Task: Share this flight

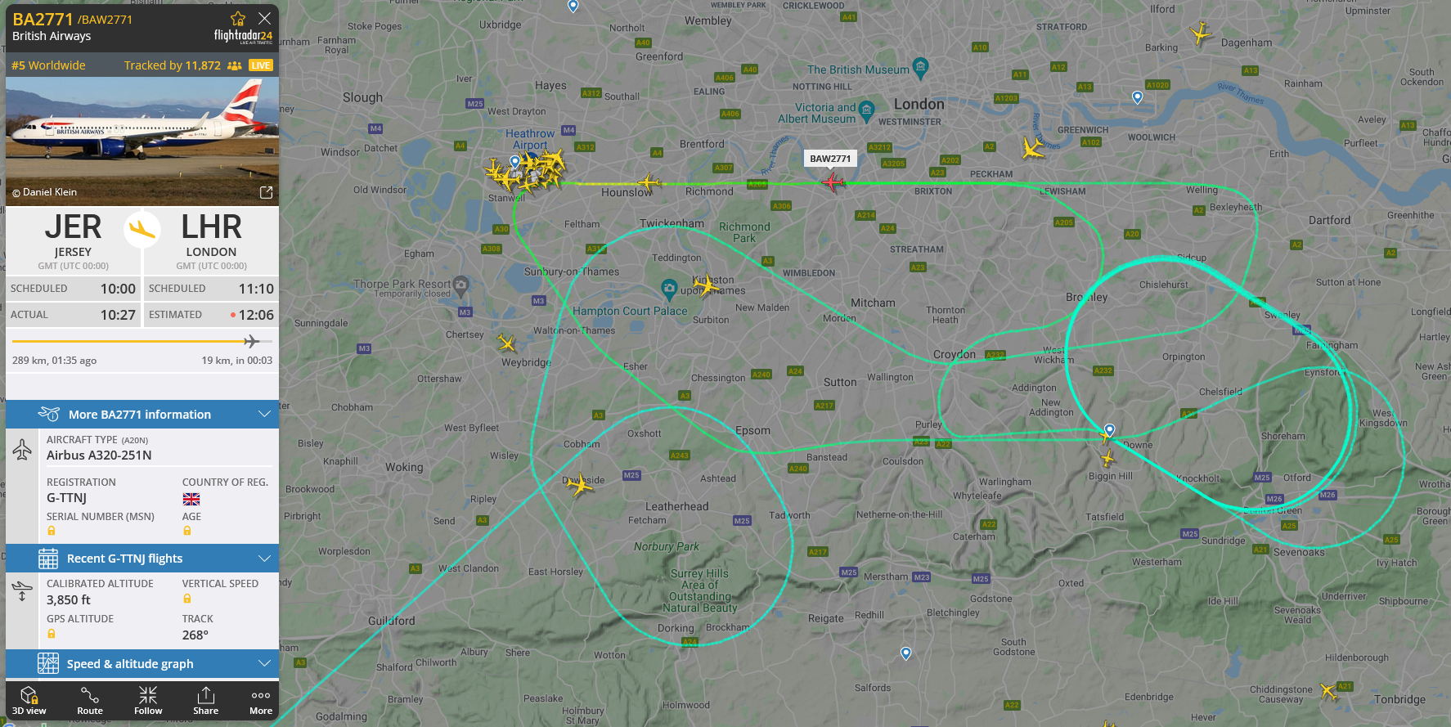Action: 206,701
